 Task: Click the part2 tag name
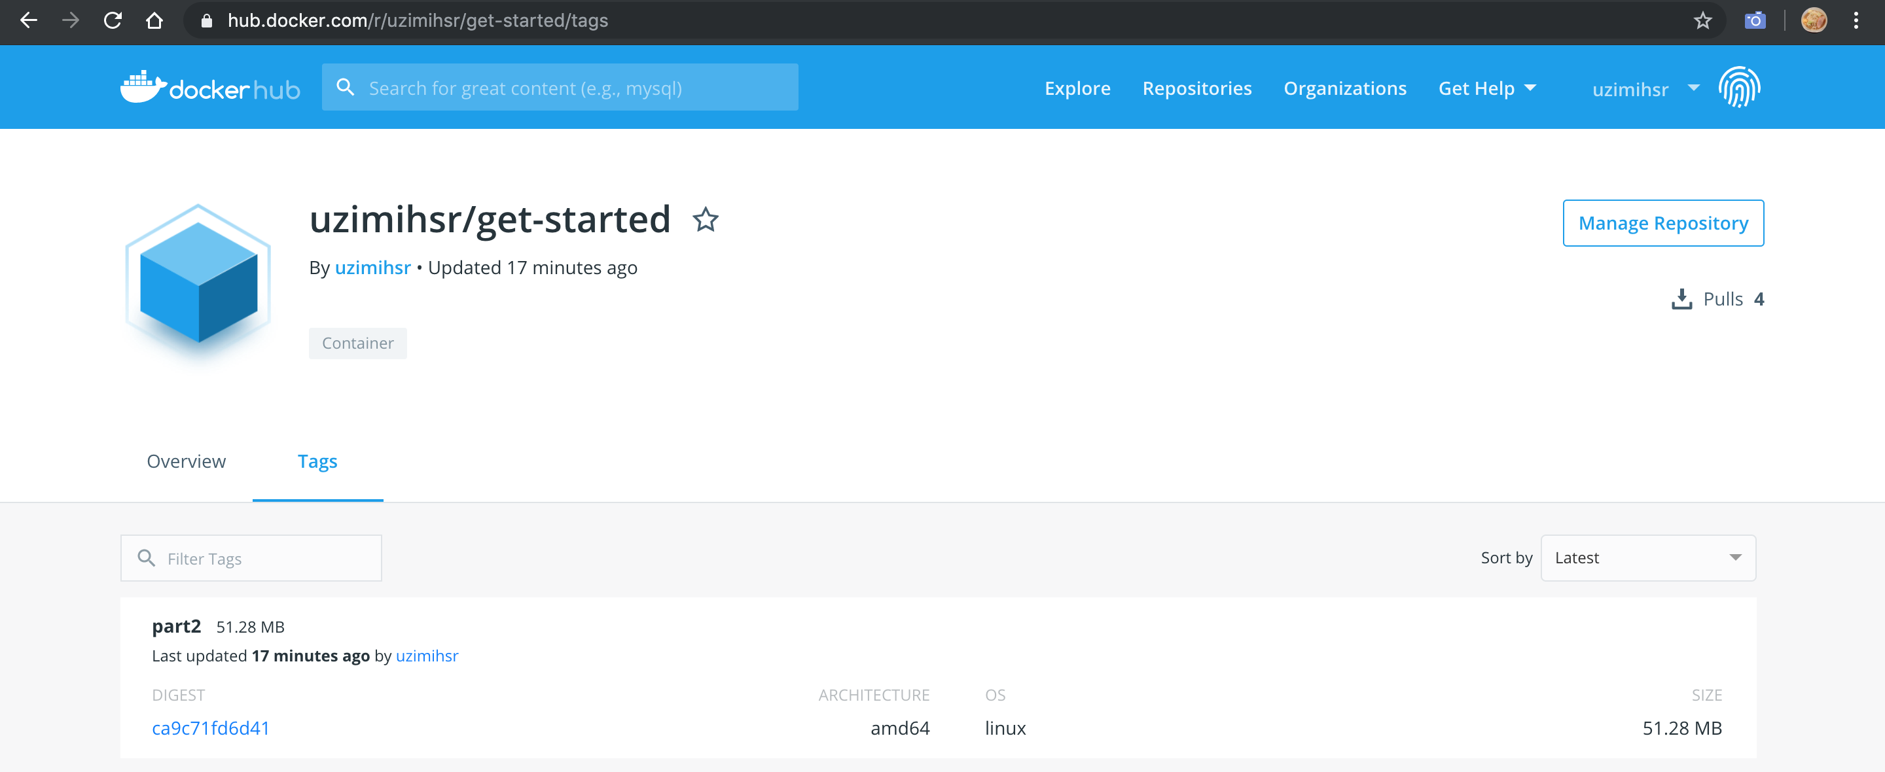coord(176,627)
